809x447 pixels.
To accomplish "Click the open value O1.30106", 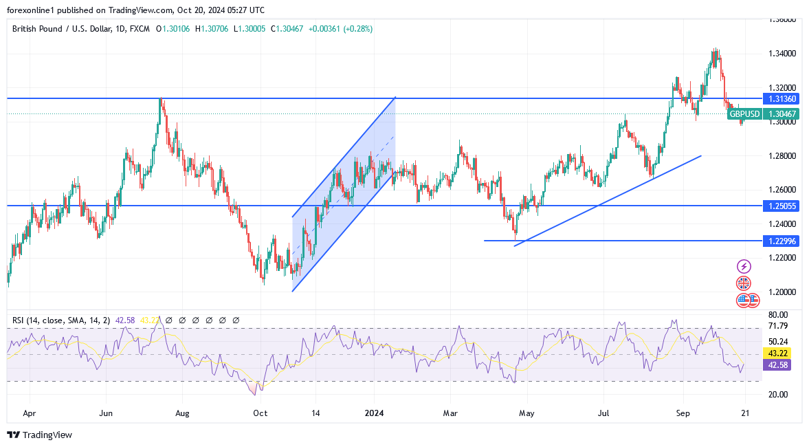I will click(x=173, y=29).
